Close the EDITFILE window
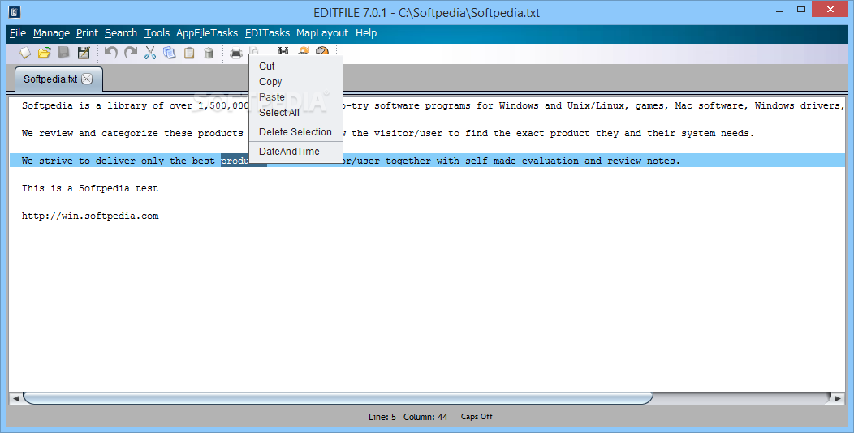This screenshot has height=433, width=854. 830,9
